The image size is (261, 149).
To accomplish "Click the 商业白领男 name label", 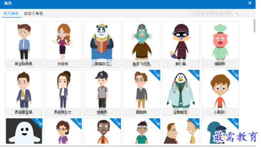I will (x=24, y=64).
